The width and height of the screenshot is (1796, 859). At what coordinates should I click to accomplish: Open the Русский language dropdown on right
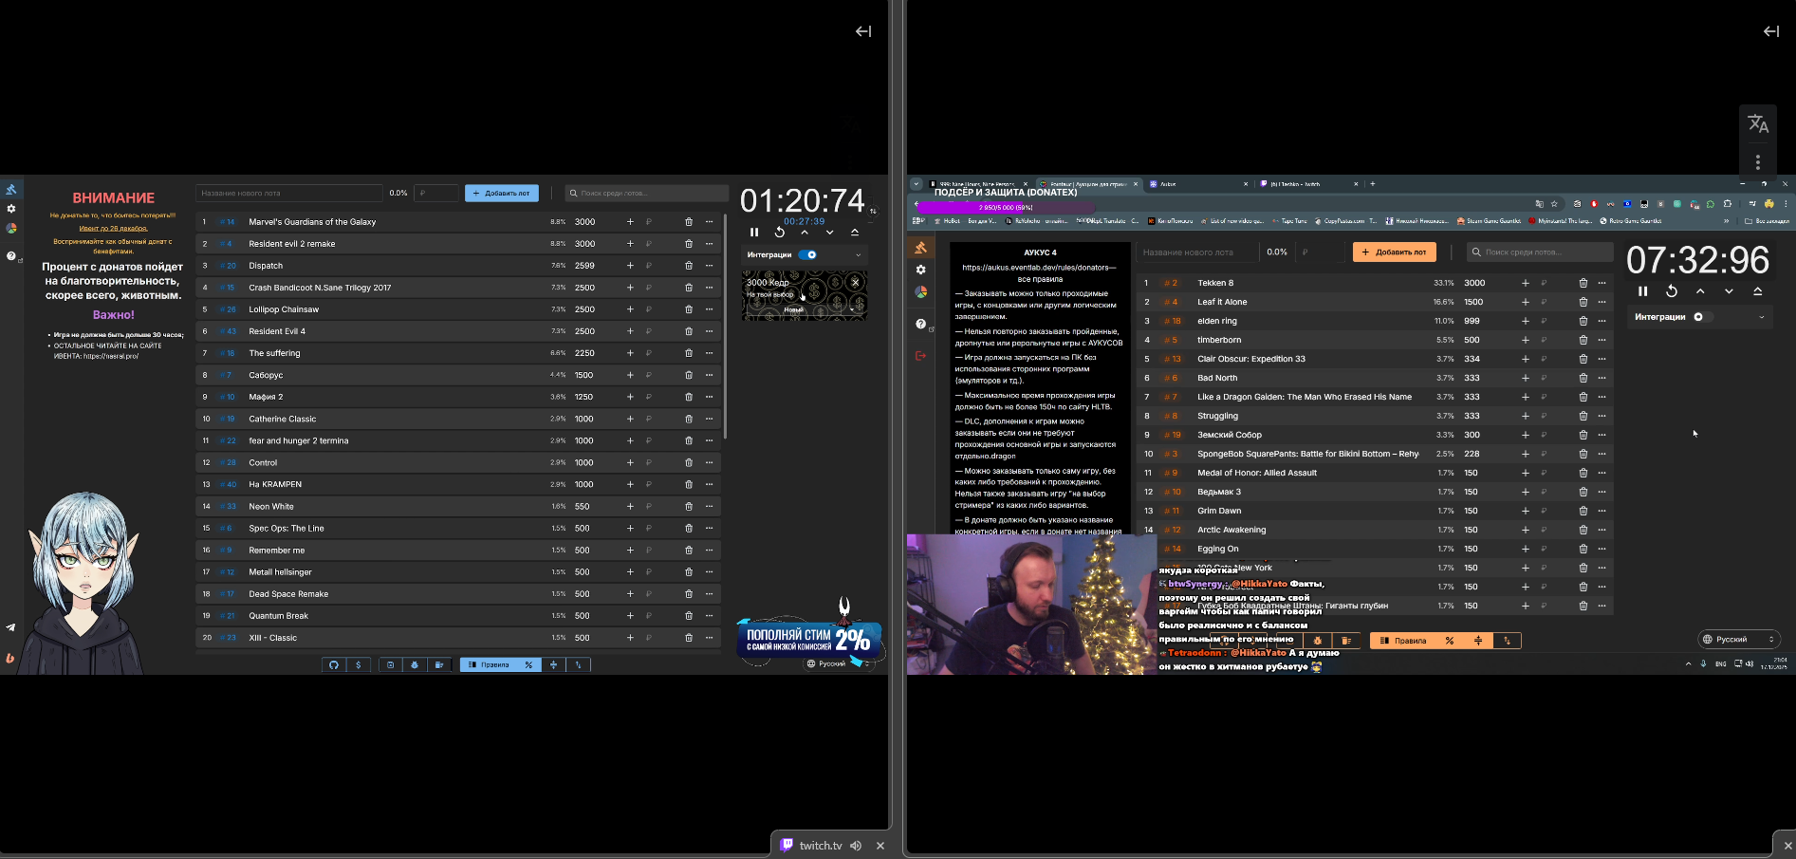click(x=1739, y=639)
